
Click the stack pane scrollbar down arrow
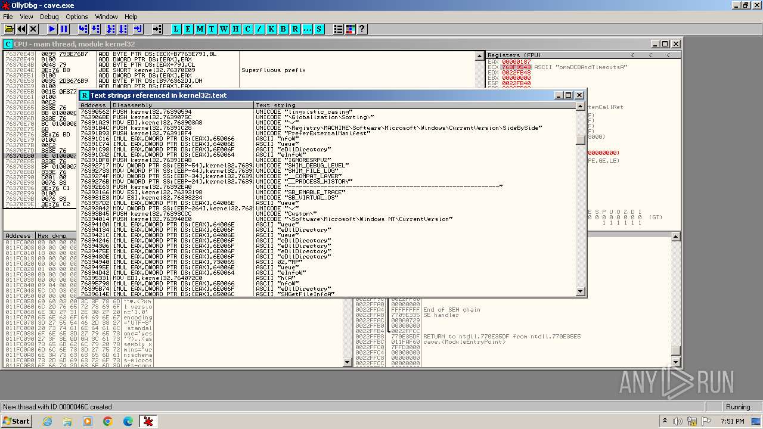676,362
